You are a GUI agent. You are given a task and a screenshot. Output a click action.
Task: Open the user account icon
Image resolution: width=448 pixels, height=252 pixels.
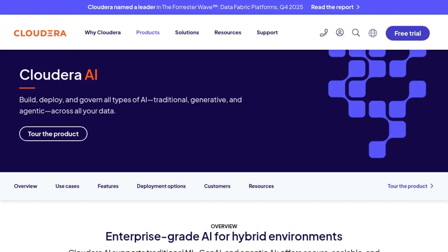tap(340, 32)
